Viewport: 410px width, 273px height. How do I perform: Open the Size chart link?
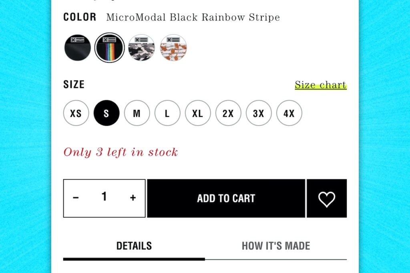pyautogui.click(x=320, y=85)
